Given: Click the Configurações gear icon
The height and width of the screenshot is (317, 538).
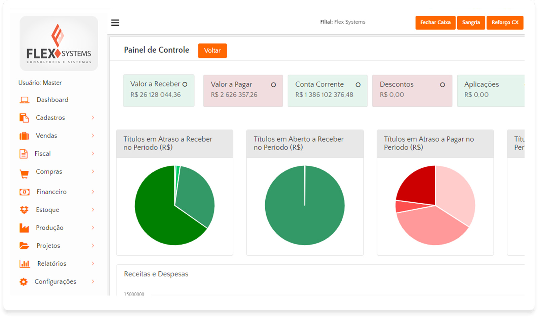Looking at the screenshot, I should 24,282.
